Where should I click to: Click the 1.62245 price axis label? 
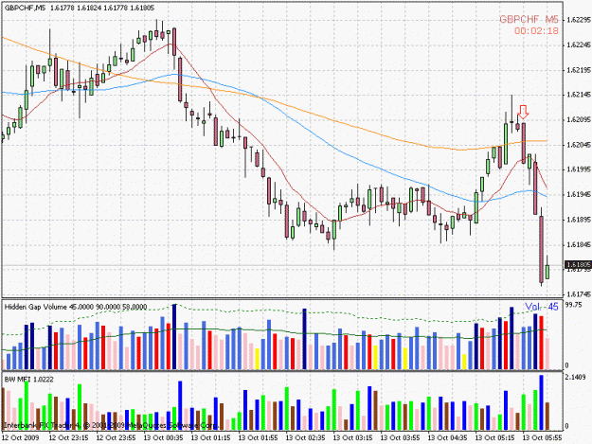click(579, 44)
